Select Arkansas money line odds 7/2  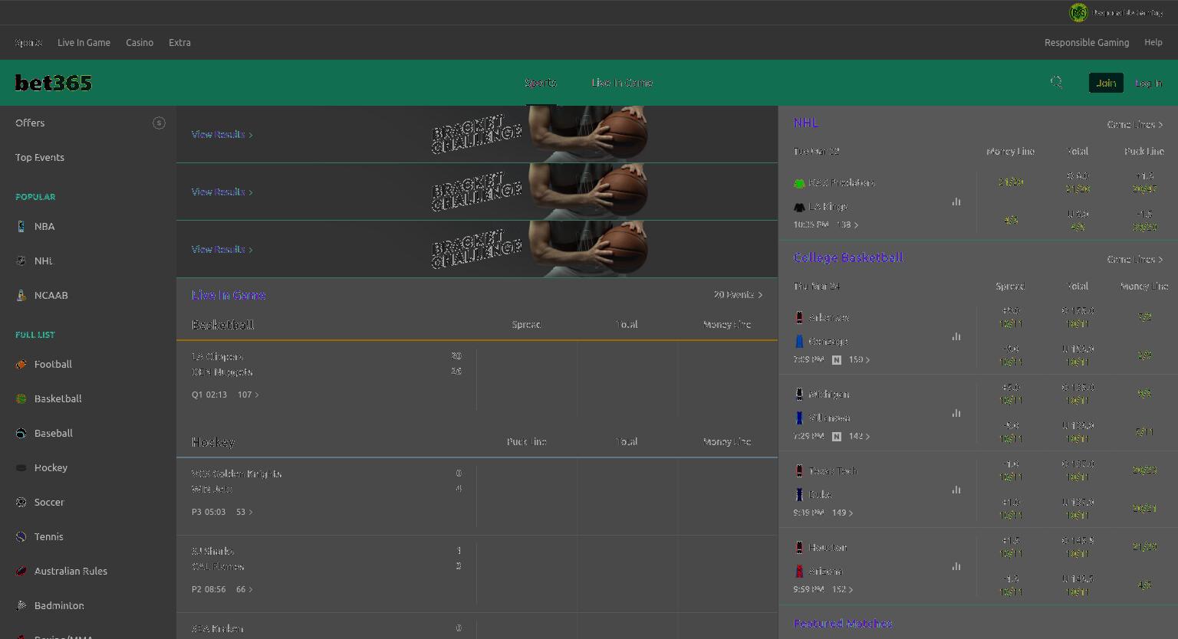pos(1144,316)
